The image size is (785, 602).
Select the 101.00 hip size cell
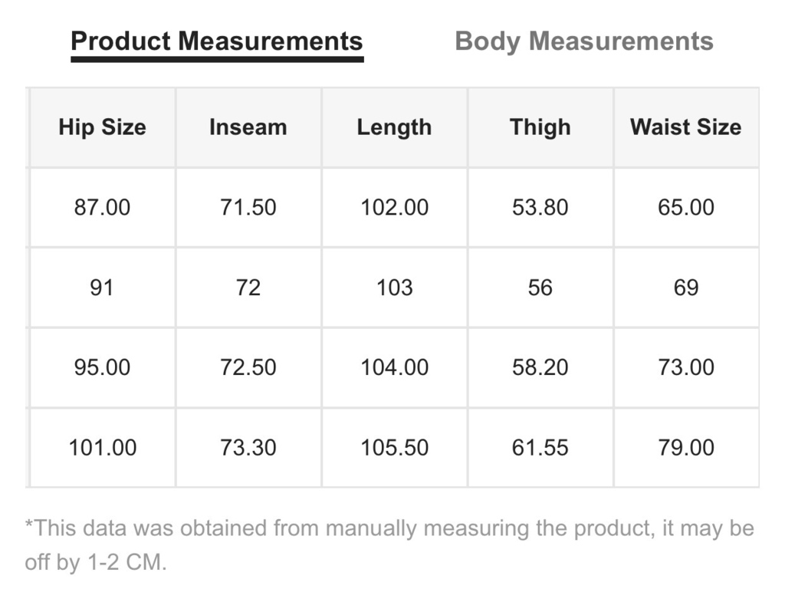pyautogui.click(x=103, y=448)
